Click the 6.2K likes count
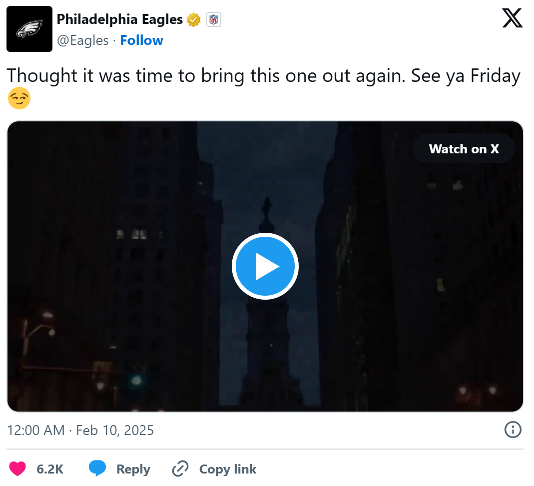534x486 pixels. [50, 469]
